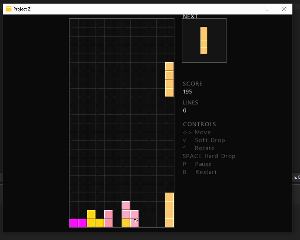Click the Project Z title text in the title bar
Screen dimensions: 300x240
pos(22,9)
